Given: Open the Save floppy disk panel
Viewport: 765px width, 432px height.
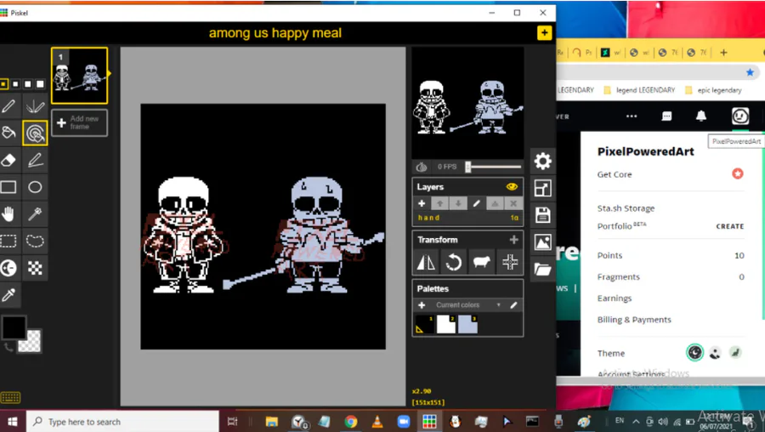Looking at the screenshot, I should click(x=542, y=215).
